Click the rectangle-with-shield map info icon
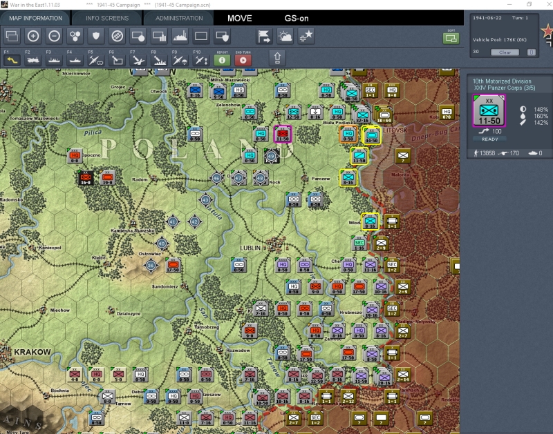The height and width of the screenshot is (434, 553). (222, 36)
